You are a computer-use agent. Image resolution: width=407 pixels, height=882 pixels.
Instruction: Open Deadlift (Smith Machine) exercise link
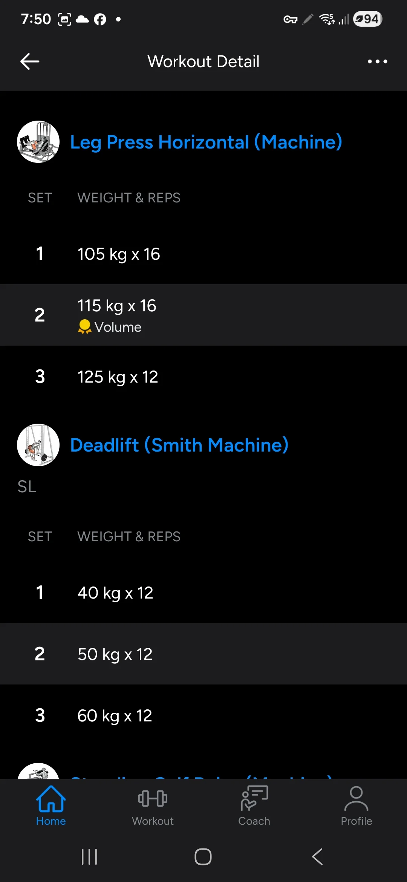click(179, 445)
